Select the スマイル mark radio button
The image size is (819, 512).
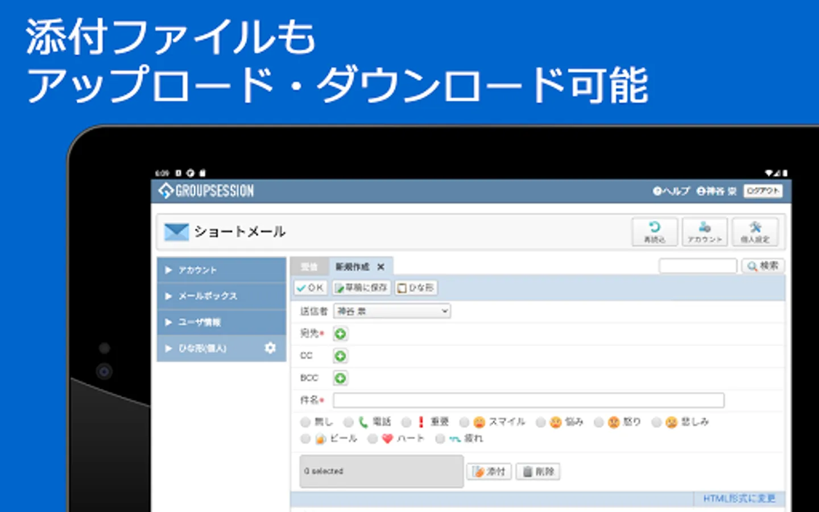pos(465,422)
